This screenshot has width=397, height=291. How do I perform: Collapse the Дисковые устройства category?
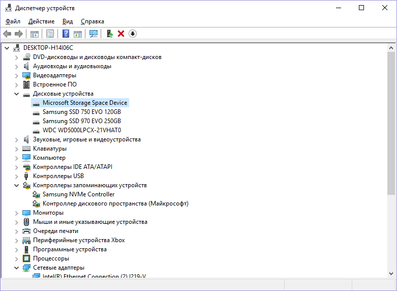tap(16, 94)
